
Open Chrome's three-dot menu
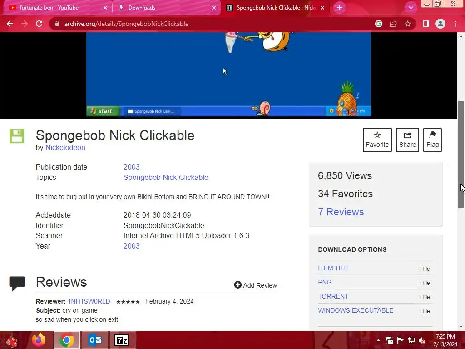(455, 24)
